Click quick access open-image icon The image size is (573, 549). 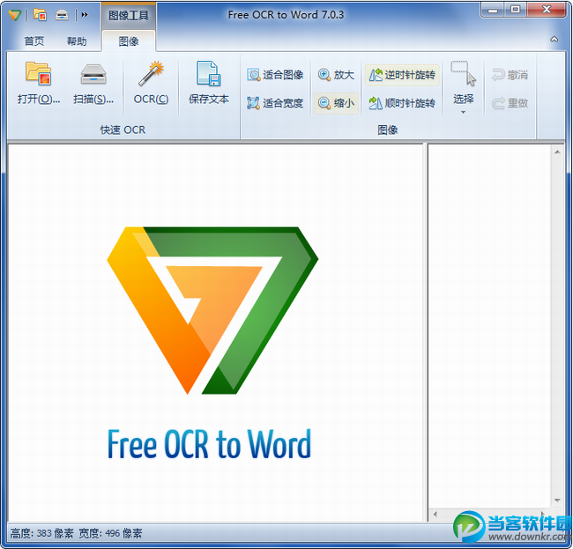point(40,15)
